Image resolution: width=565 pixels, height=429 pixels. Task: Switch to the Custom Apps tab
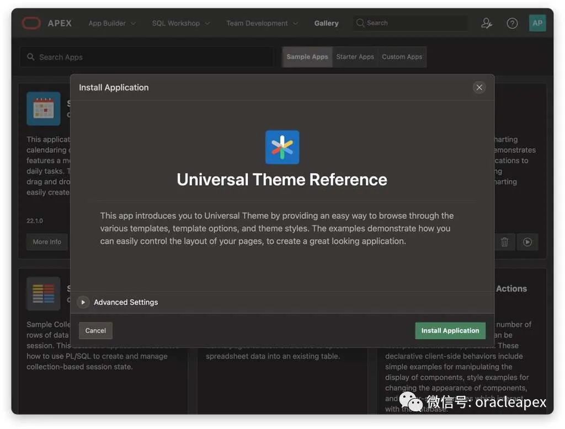coord(402,57)
